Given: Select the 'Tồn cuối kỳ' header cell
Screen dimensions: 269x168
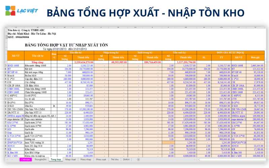Looking at the screenshot, I should (x=179, y=52).
